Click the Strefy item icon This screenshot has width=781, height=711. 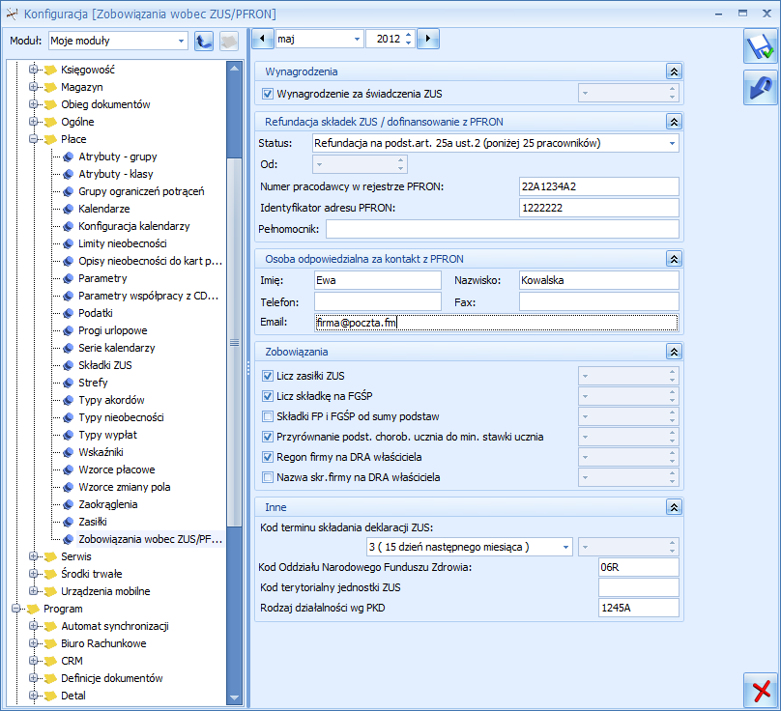(x=69, y=383)
